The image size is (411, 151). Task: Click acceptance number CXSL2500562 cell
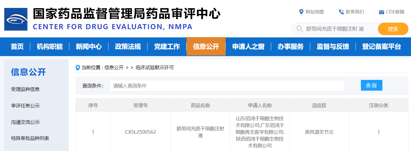pyautogui.click(x=140, y=132)
